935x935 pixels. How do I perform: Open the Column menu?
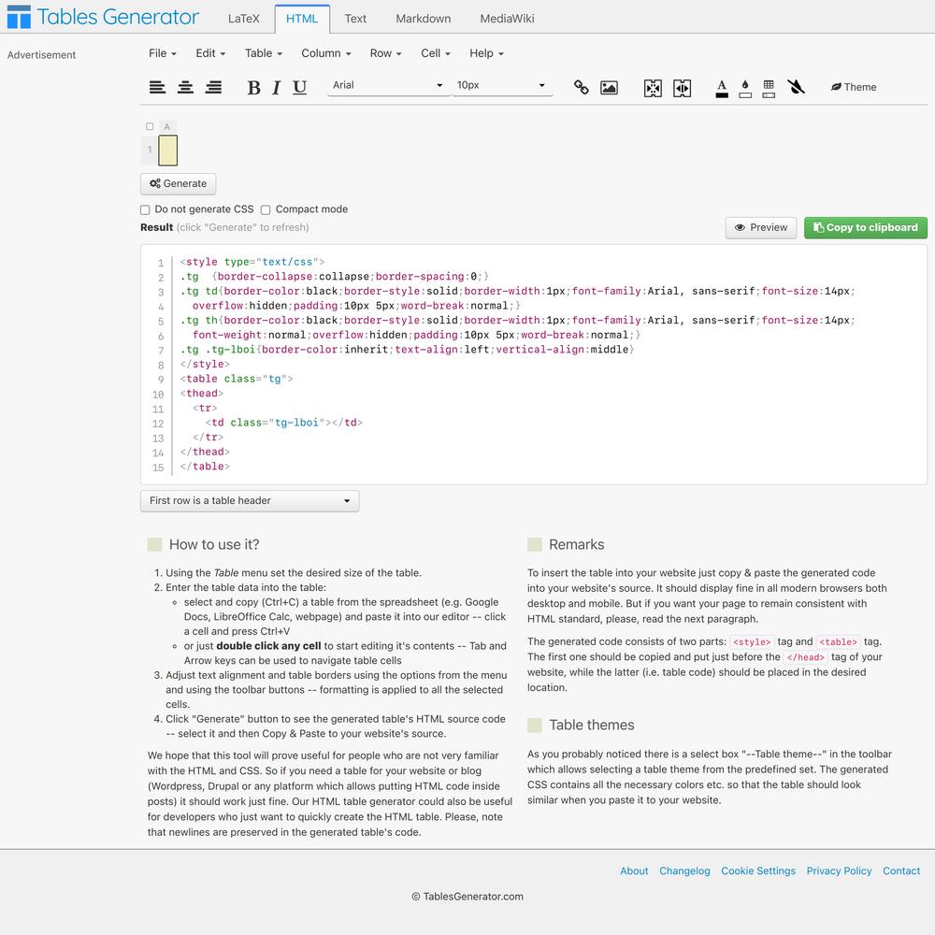[325, 53]
